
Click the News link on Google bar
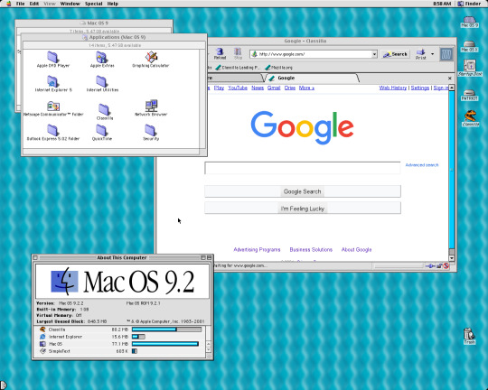(x=258, y=88)
